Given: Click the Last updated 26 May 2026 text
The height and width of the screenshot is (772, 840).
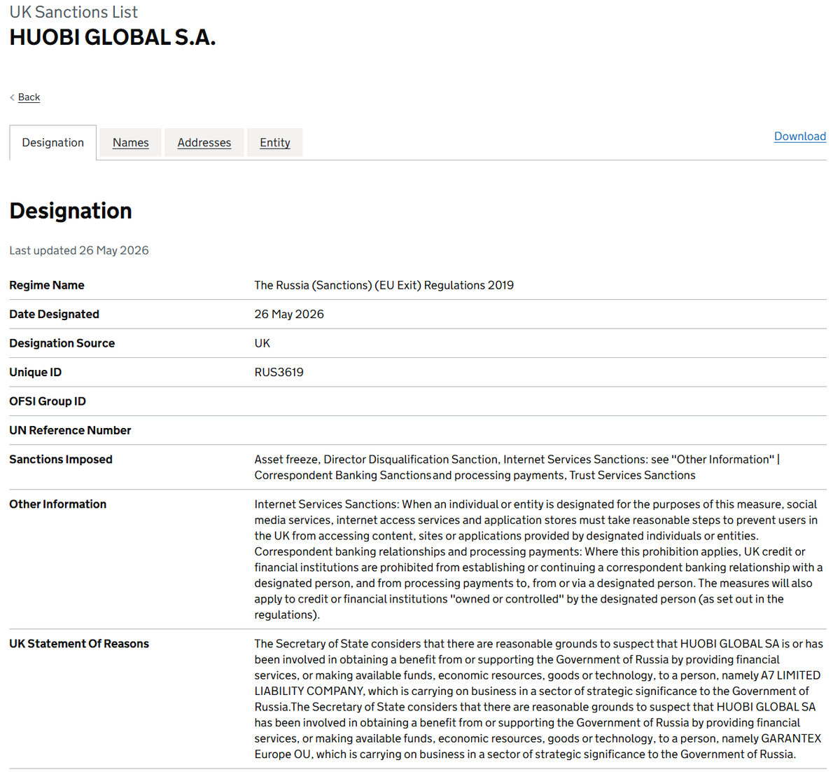Looking at the screenshot, I should point(79,250).
